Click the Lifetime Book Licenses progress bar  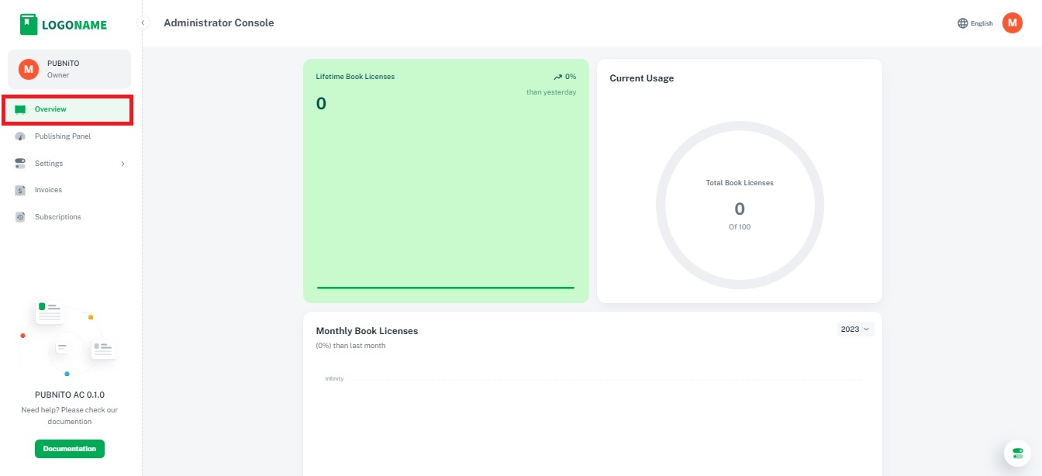(x=446, y=288)
